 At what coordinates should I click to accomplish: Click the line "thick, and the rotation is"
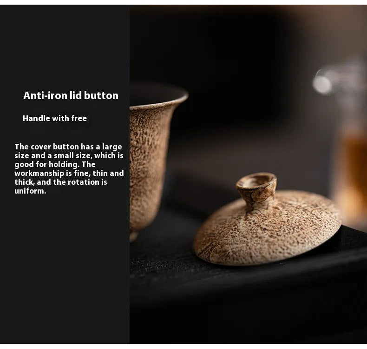(x=60, y=182)
